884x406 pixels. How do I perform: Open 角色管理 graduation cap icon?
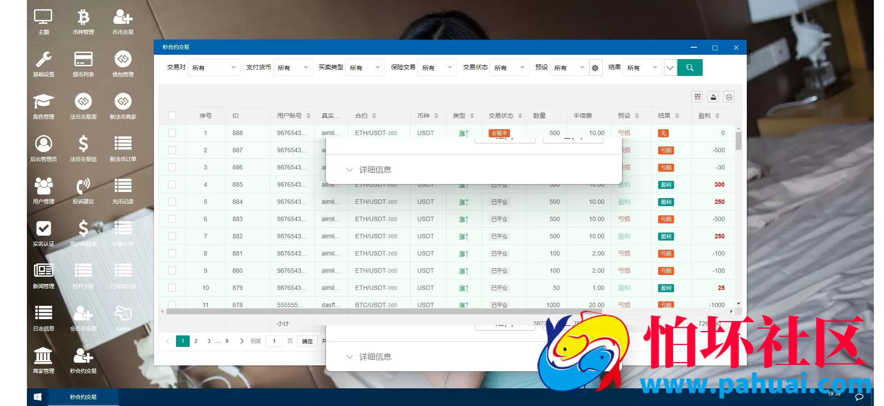(x=43, y=107)
